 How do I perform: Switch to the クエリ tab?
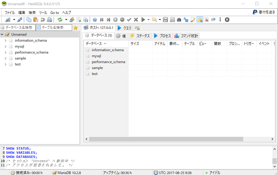tap(125, 28)
